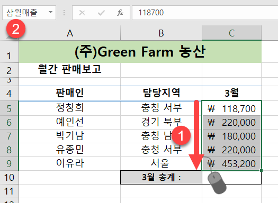This screenshot has width=278, height=203.
Task: Open the Name Box dropdown arrow
Action: [50, 12]
